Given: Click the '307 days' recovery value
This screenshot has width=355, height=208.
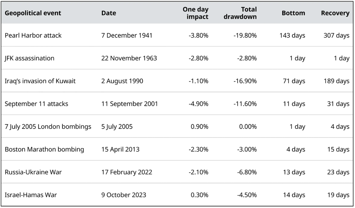Looking at the screenshot, I should 336,35.
